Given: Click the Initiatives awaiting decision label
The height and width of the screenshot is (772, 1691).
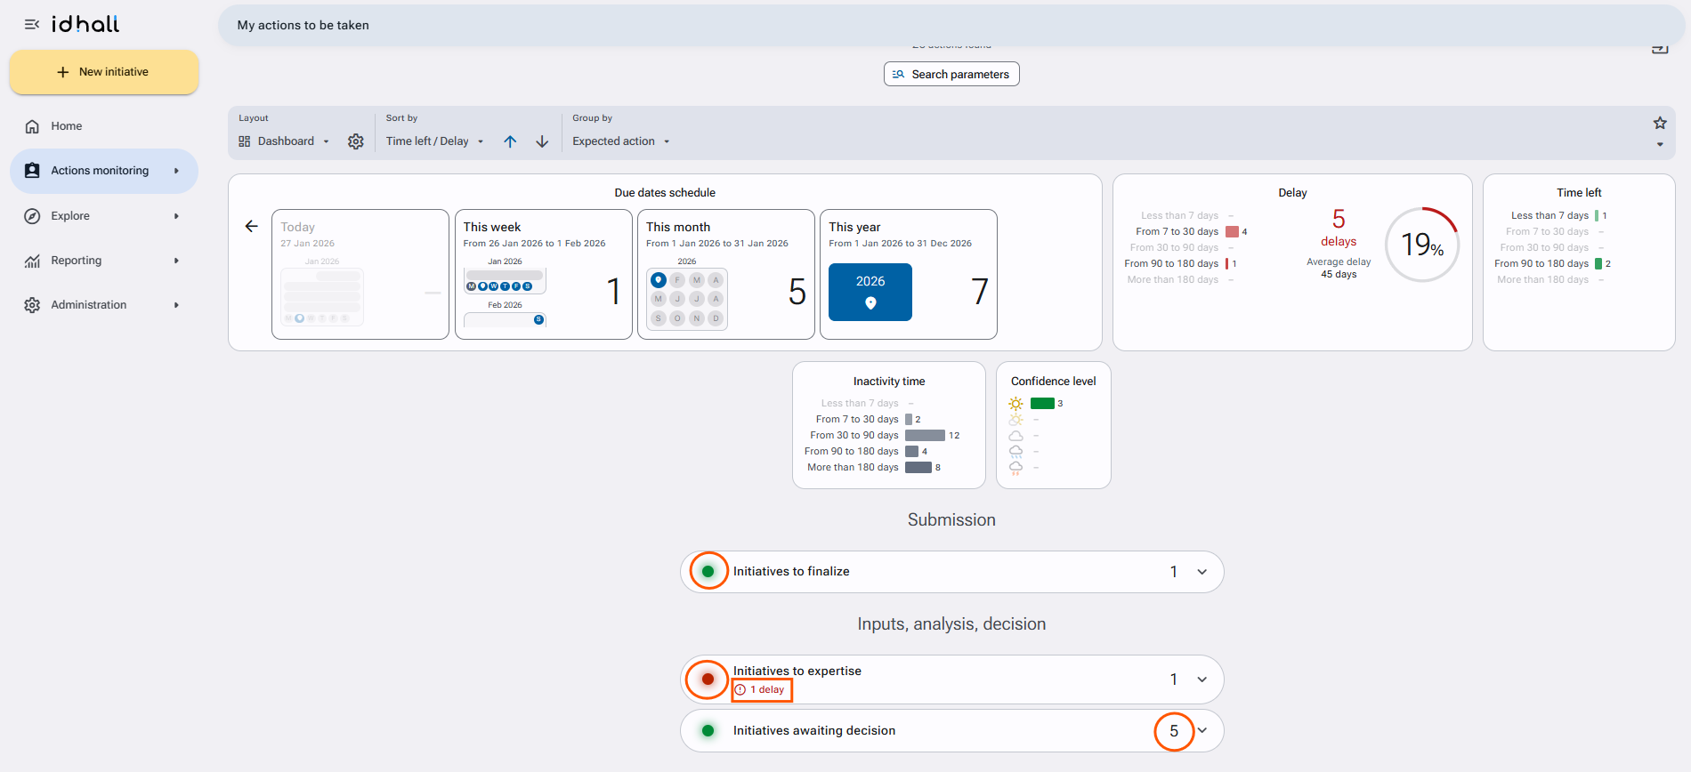Looking at the screenshot, I should [814, 731].
